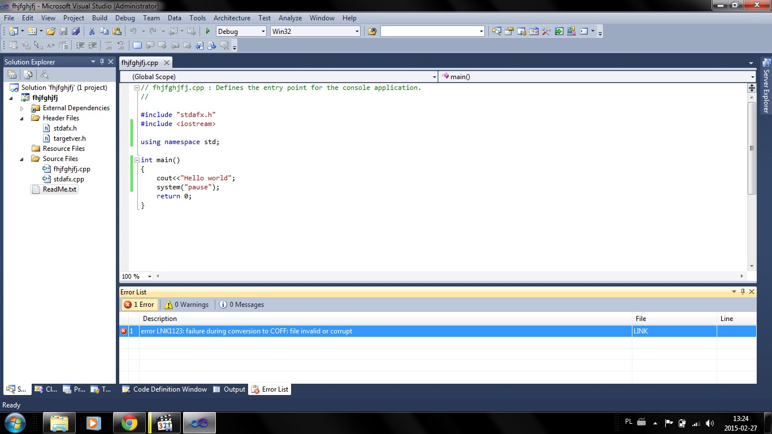The image size is (772, 434).
Task: Sort by the Description column header
Action: click(x=385, y=319)
